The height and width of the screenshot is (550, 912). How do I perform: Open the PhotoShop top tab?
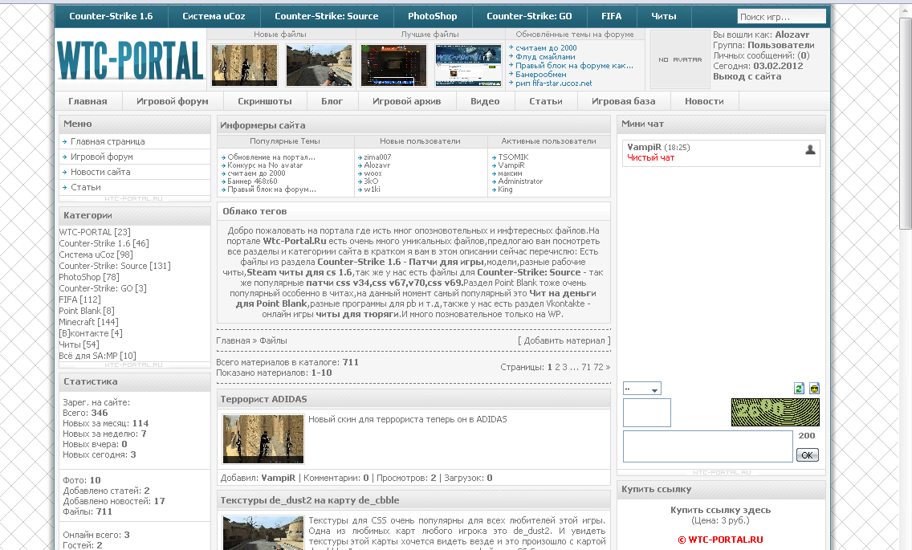coord(432,16)
